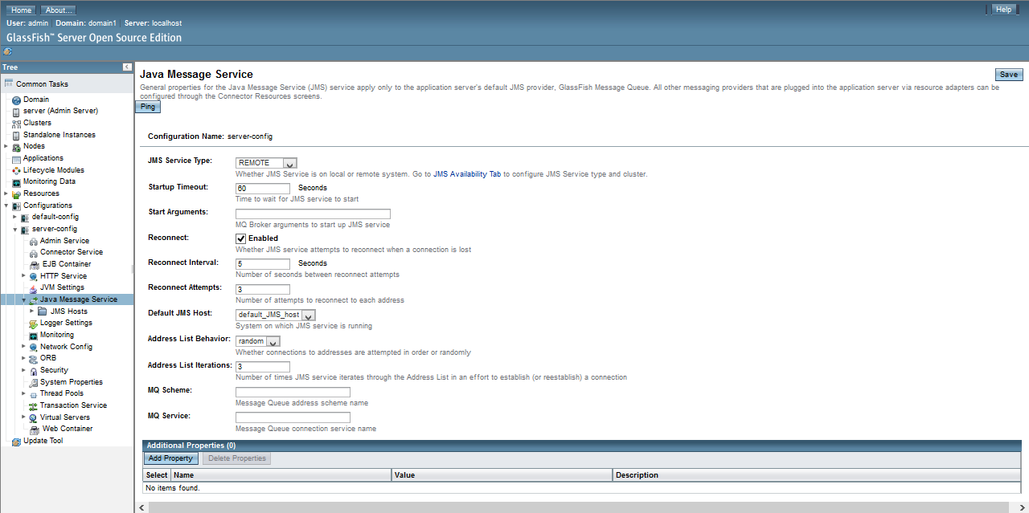Expand the Resources tree node
Image resolution: width=1029 pixels, height=513 pixels.
pyautogui.click(x=6, y=193)
